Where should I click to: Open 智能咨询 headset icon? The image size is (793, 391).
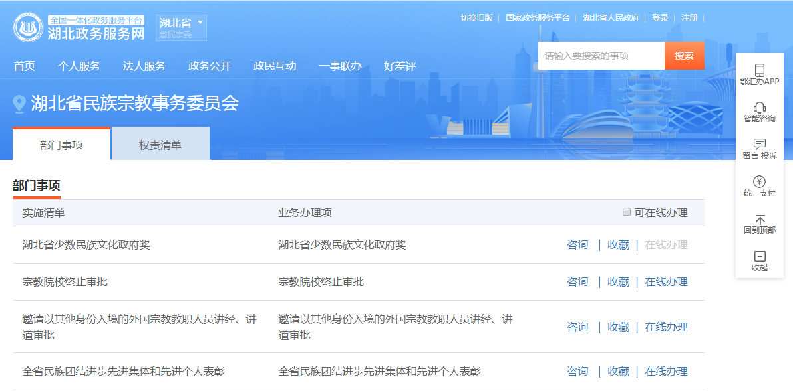click(x=759, y=107)
